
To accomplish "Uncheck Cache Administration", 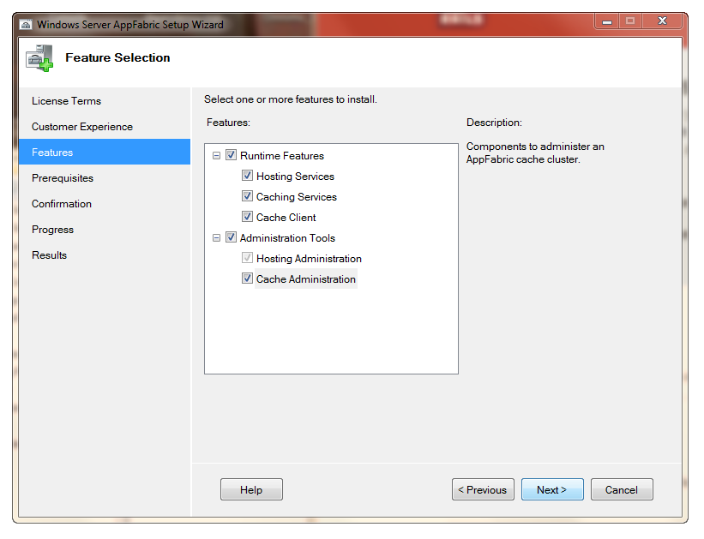I will [x=246, y=278].
